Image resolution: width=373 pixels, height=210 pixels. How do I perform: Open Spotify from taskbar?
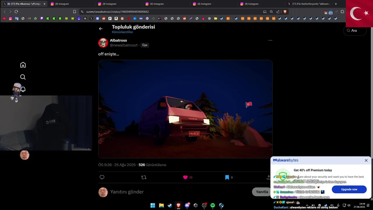(213, 205)
